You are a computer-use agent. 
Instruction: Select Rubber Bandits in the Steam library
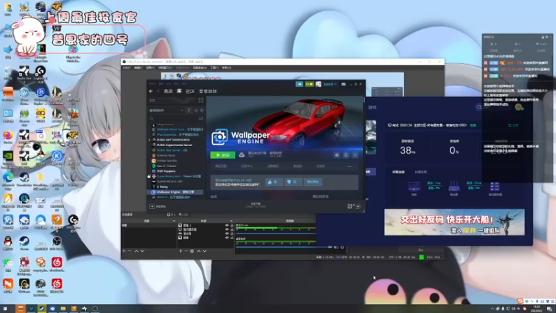[167, 161]
